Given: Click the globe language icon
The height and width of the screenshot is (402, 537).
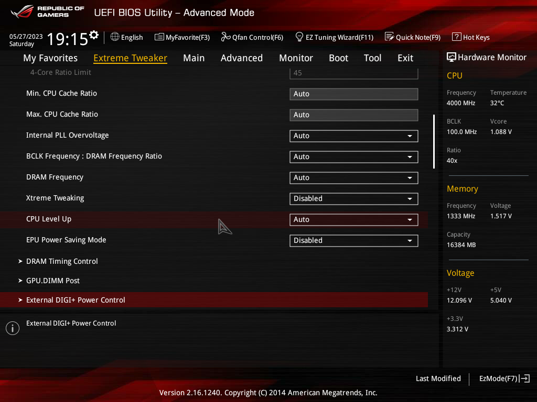Looking at the screenshot, I should tap(115, 37).
